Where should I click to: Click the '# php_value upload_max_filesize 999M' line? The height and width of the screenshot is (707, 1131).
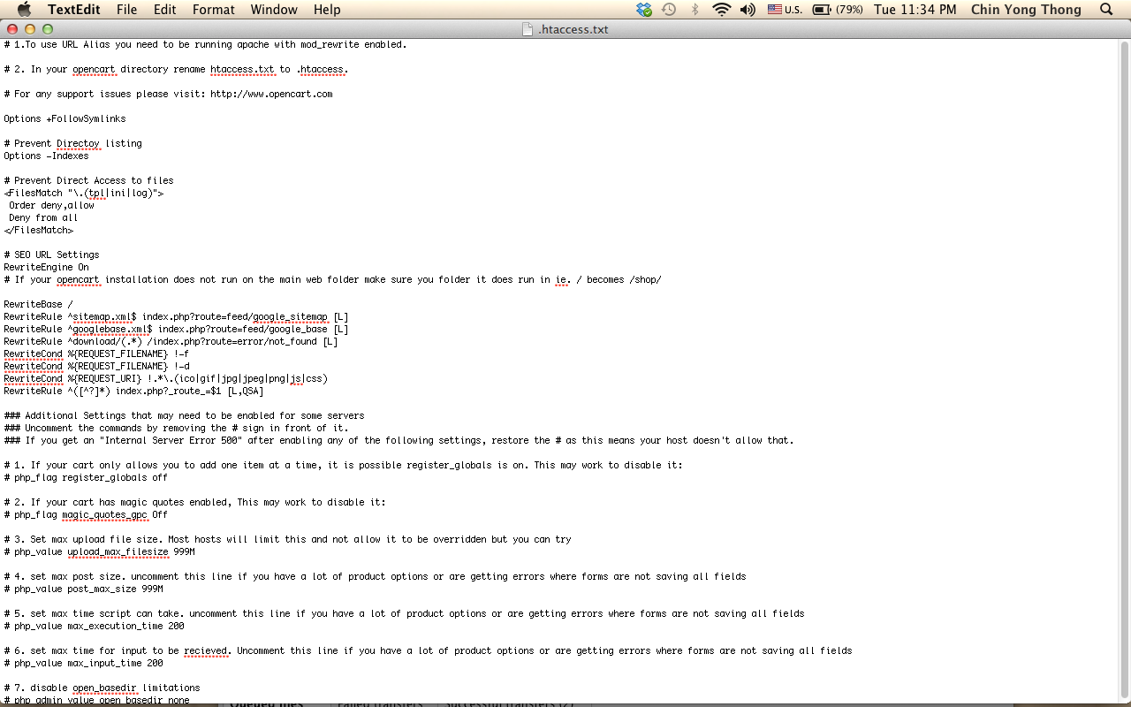point(99,551)
